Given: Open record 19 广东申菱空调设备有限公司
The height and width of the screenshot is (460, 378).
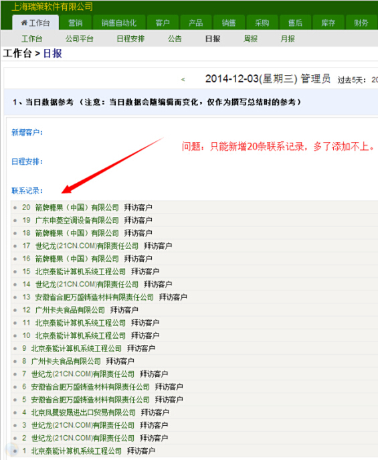Looking at the screenshot, I should coord(77,220).
